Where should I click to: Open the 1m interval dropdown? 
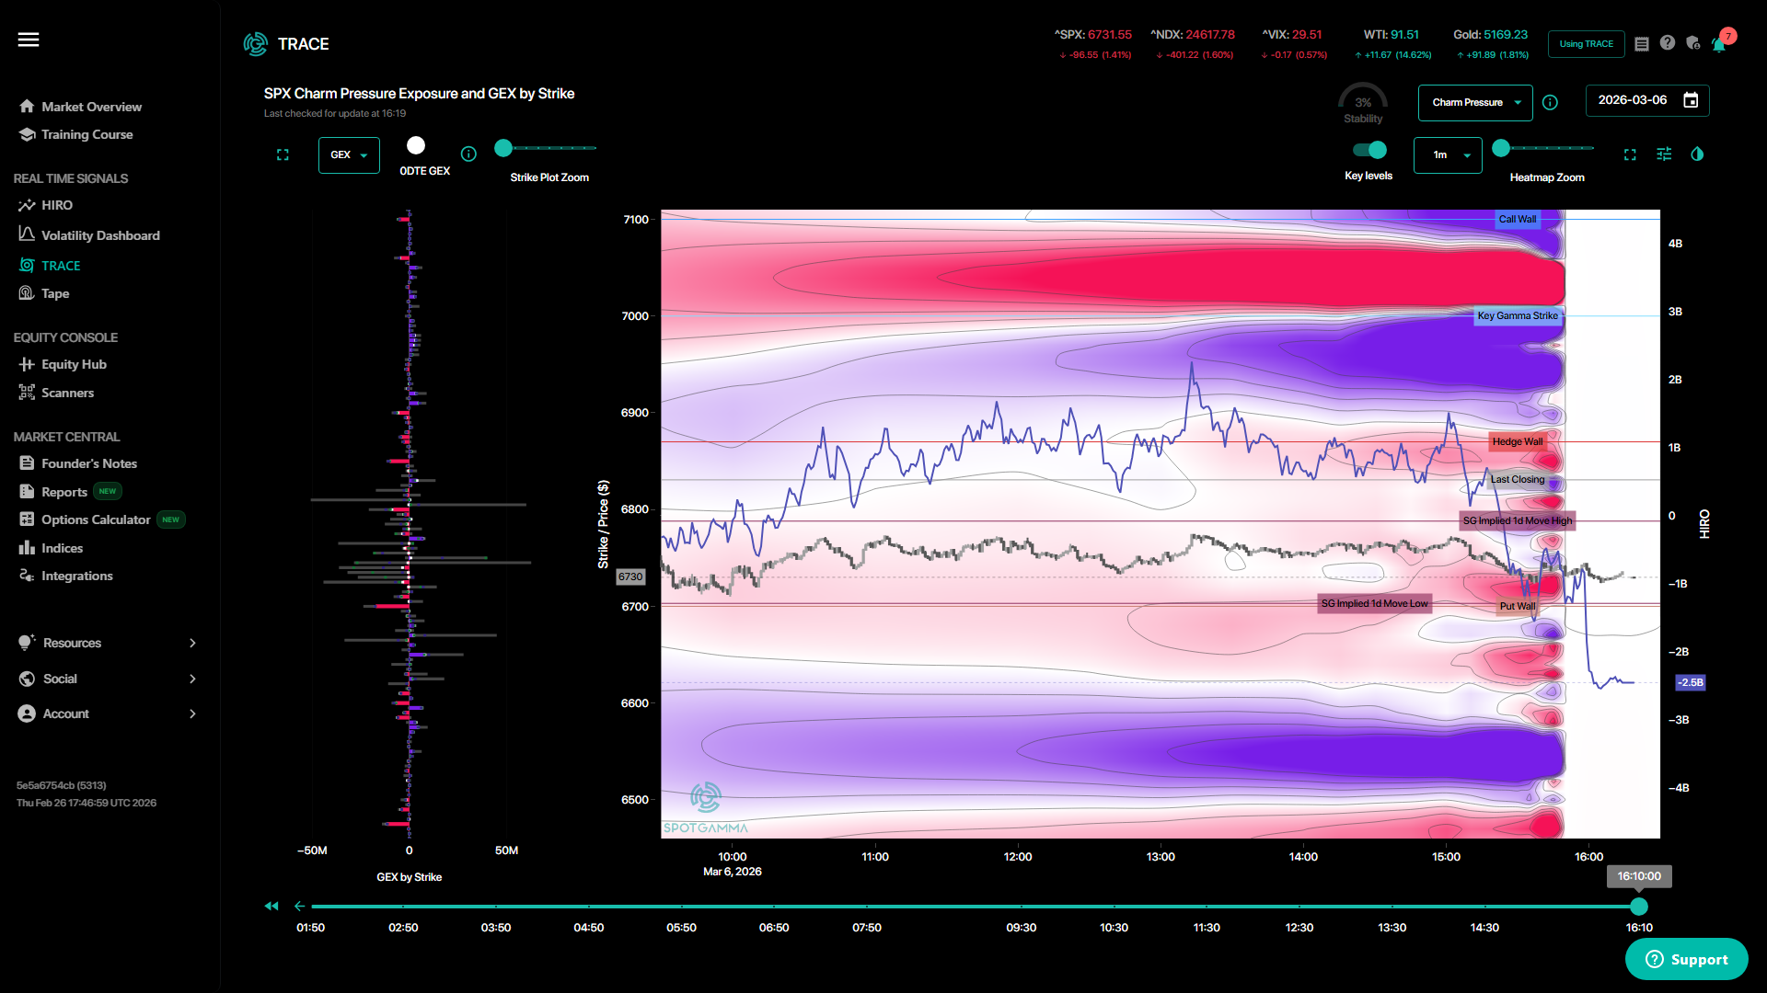tap(1448, 155)
